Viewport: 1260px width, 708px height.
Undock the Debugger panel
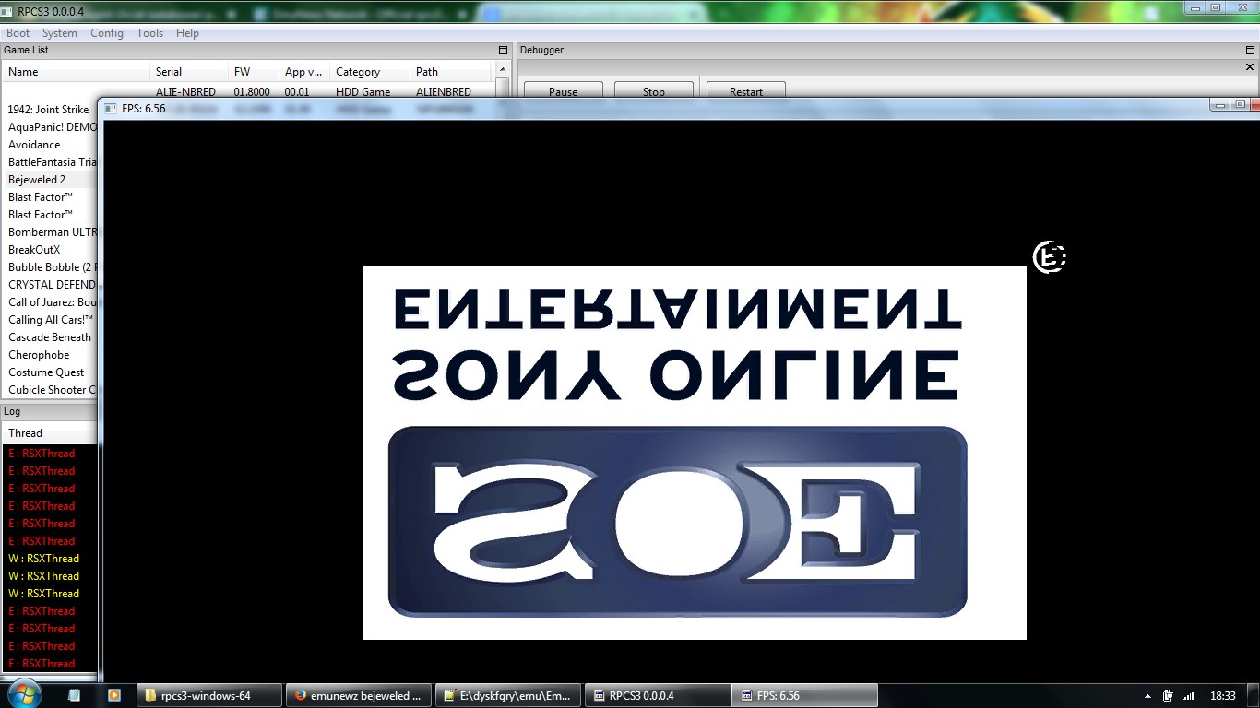point(1250,51)
